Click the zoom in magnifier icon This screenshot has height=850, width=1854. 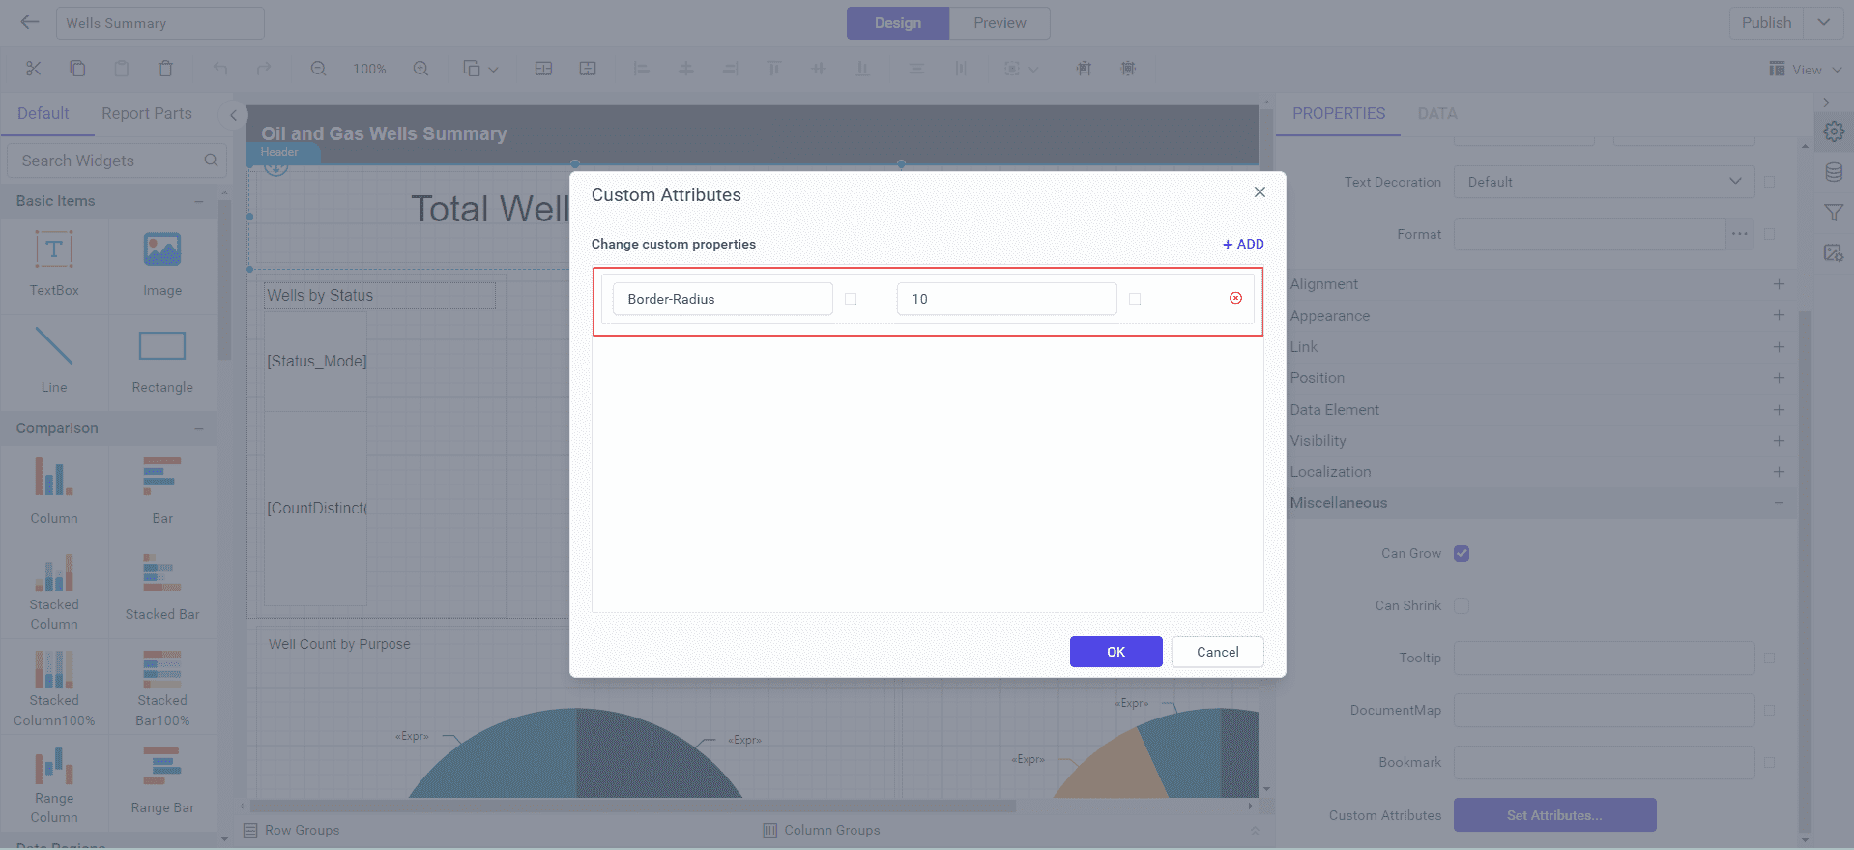420,69
